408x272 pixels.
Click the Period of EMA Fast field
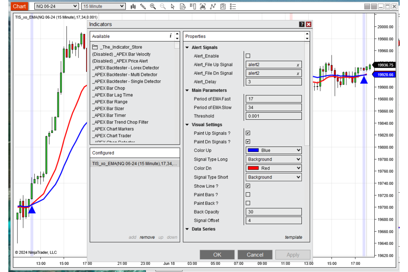coord(274,99)
